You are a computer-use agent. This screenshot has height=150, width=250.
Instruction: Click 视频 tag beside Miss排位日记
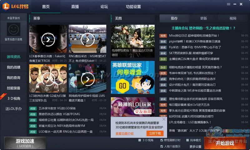[163, 36]
